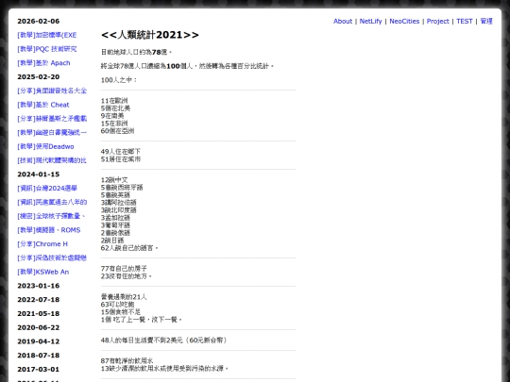This screenshot has height=382, width=510.
Task: Open the sidebar article about PQC
Action: click(47, 49)
